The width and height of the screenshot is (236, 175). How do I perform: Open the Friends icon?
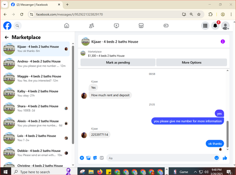pos(92,25)
